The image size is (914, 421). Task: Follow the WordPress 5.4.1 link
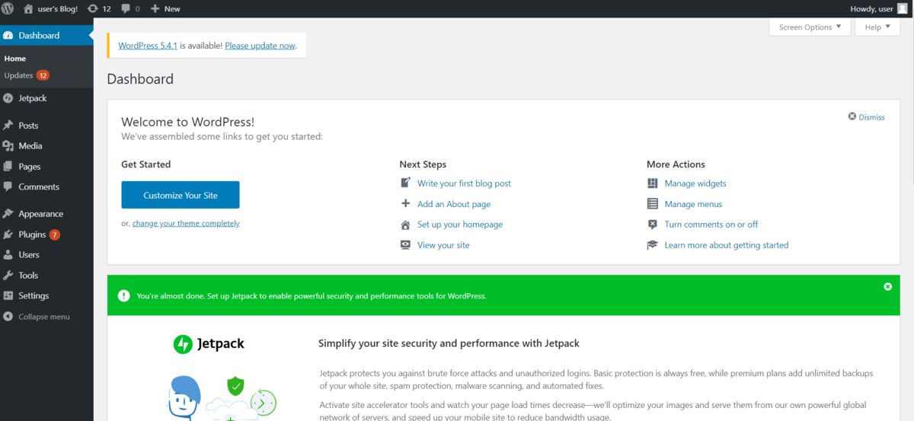click(148, 46)
